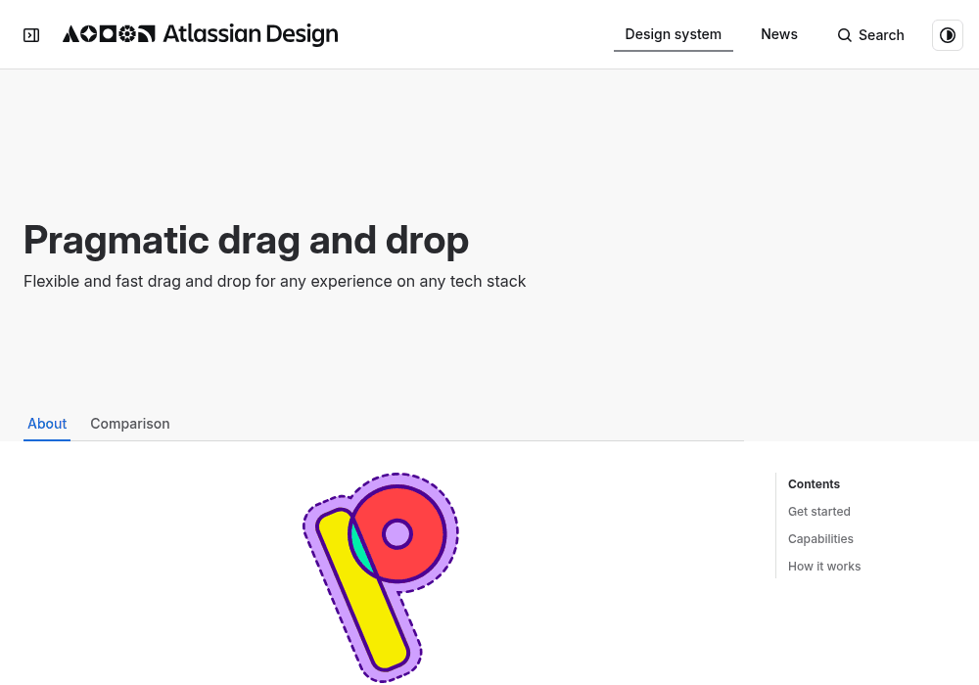
Task: Toggle the sidebar navigation panel icon
Action: click(x=31, y=35)
